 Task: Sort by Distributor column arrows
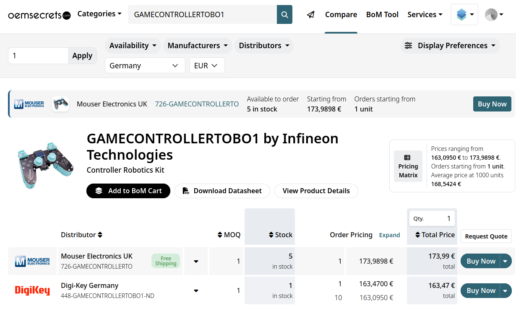click(100, 235)
